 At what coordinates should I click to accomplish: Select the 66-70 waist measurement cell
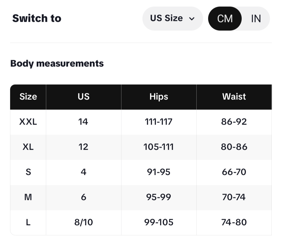(x=234, y=172)
